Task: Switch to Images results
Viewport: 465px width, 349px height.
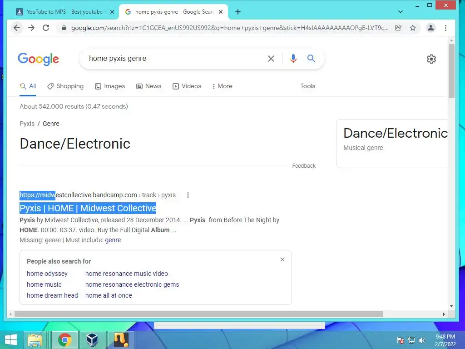Action: pyautogui.click(x=110, y=86)
